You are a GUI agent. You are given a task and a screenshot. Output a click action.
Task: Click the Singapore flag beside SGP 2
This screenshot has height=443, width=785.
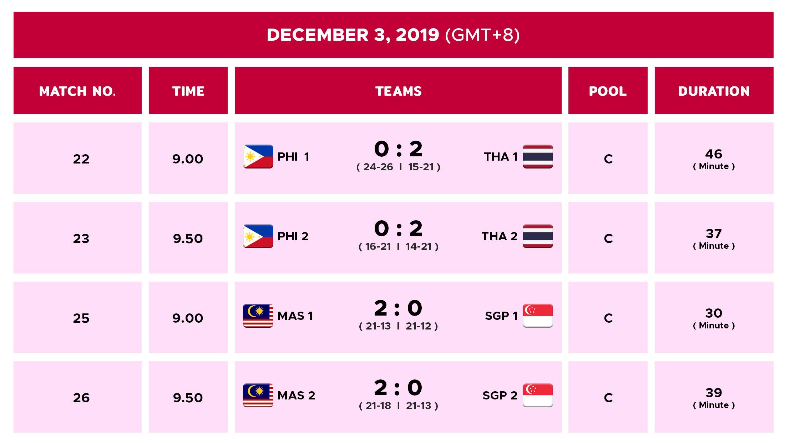[x=538, y=395]
